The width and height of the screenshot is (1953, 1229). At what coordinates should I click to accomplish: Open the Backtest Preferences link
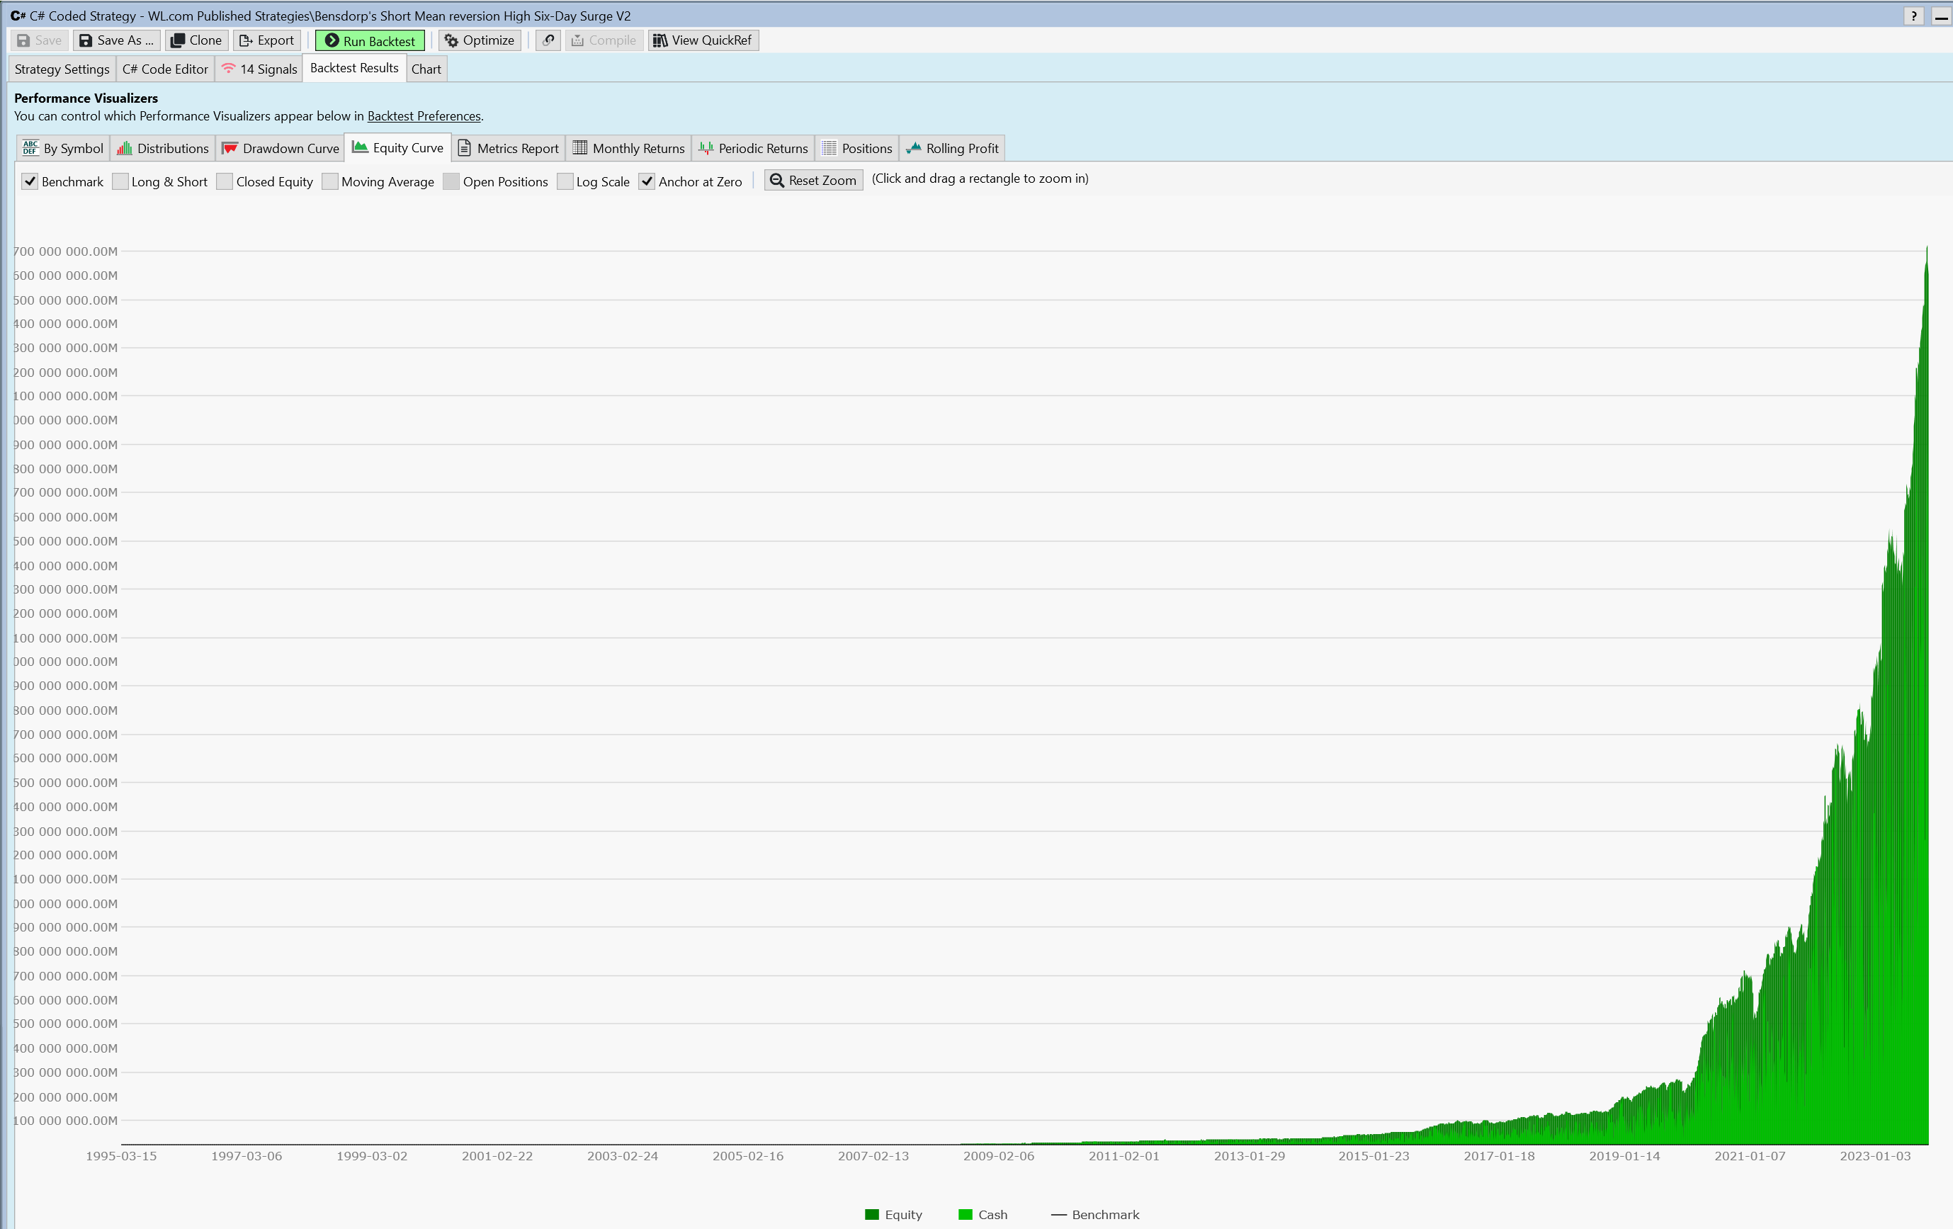point(424,116)
